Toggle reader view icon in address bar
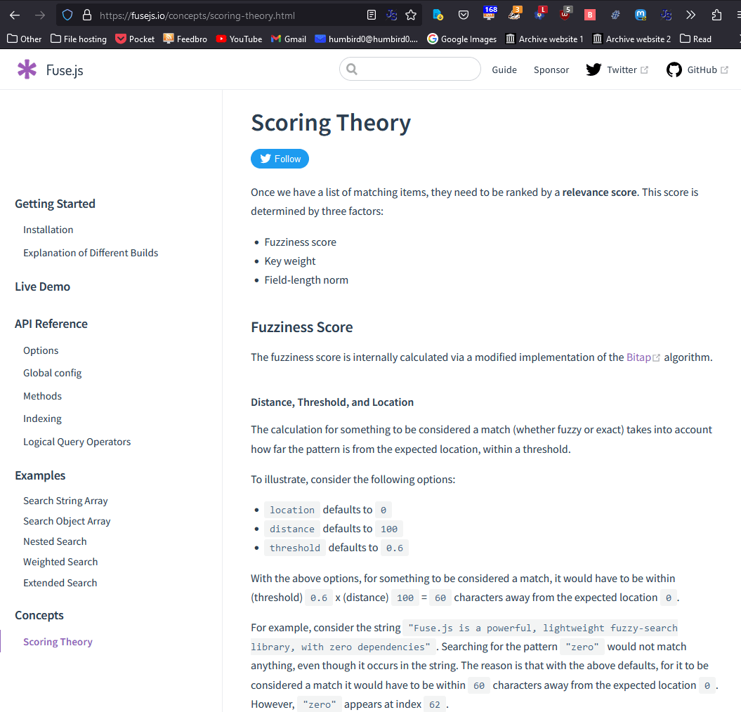Viewport: 741px width, 712px height. point(372,15)
